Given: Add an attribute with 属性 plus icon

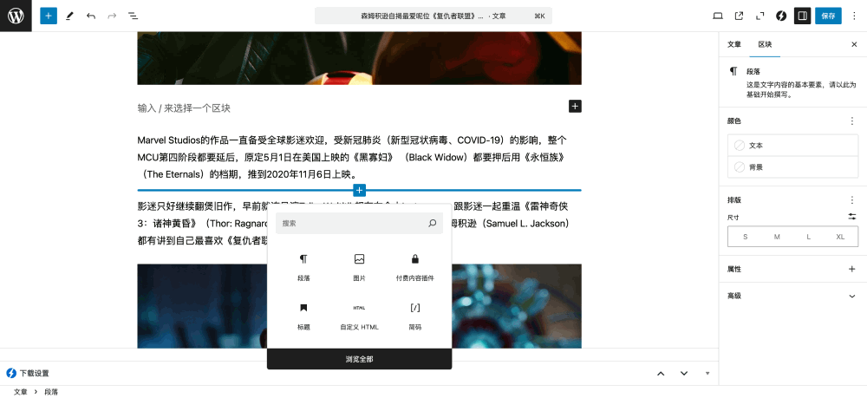Looking at the screenshot, I should pyautogui.click(x=852, y=269).
